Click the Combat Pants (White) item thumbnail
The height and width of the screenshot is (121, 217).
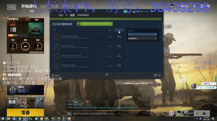[57, 37]
